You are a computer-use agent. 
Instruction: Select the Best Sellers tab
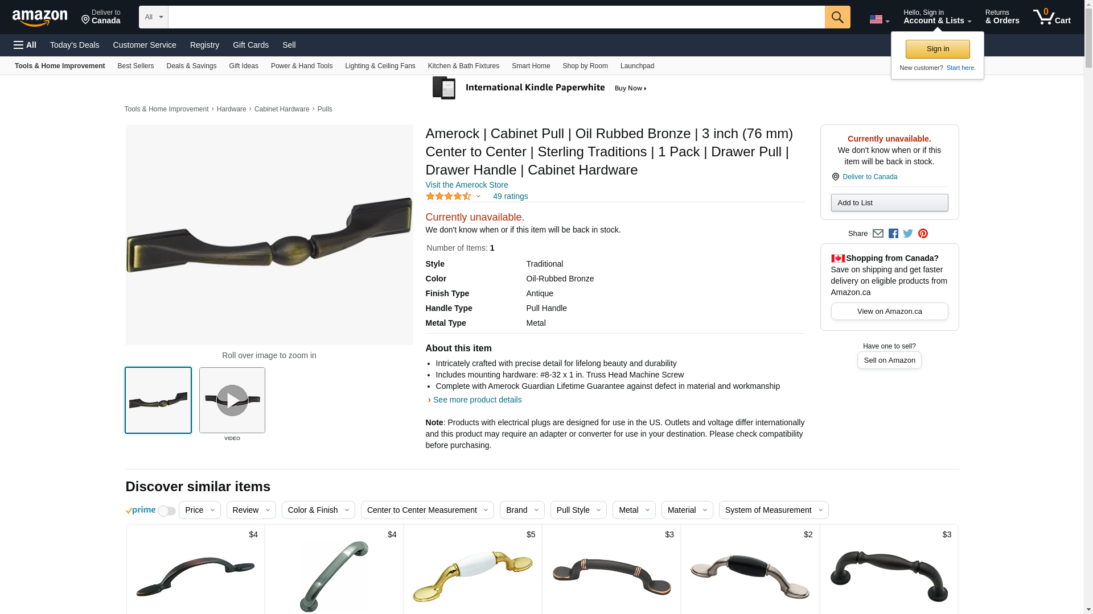(135, 66)
